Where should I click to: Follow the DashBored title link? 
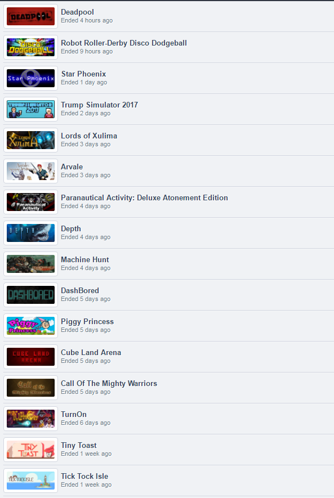[80, 290]
